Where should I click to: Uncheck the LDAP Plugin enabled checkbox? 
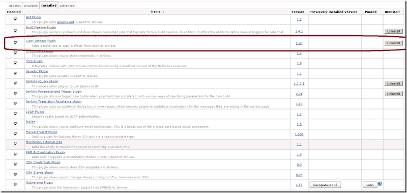(15, 114)
